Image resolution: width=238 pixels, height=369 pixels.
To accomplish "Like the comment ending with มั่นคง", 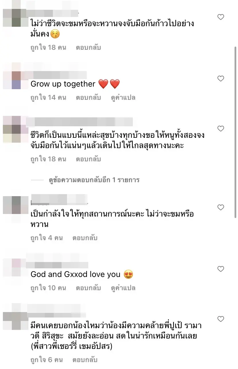I will (220, 17).
